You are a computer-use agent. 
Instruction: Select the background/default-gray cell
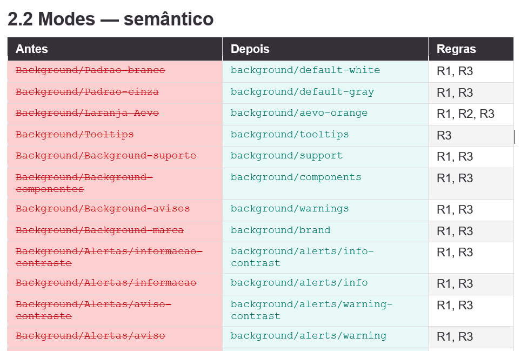point(325,93)
